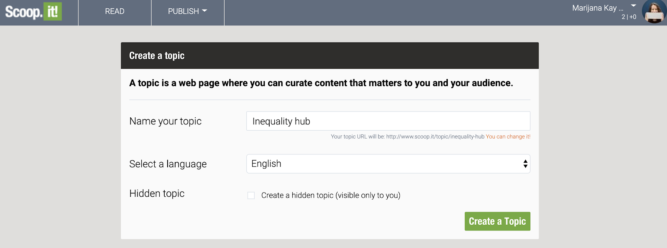Click the 'Create a topic' panel header

[330, 56]
